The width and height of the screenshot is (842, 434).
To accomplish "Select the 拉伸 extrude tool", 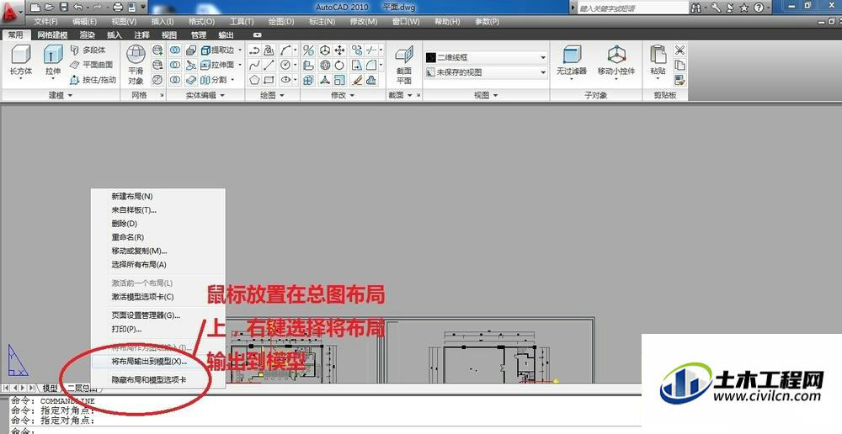I will (52, 61).
